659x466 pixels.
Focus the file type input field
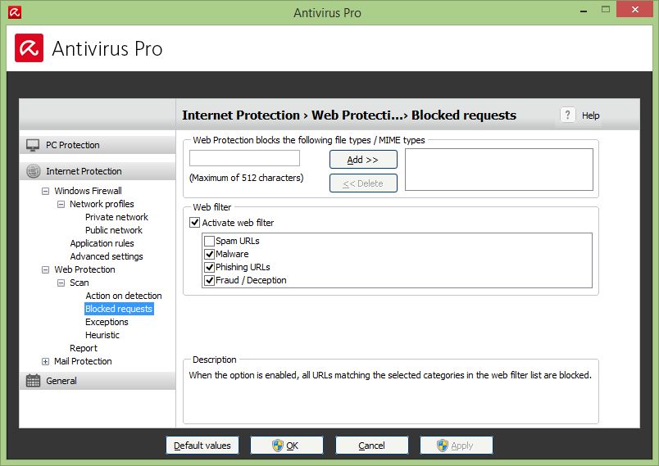[244, 158]
